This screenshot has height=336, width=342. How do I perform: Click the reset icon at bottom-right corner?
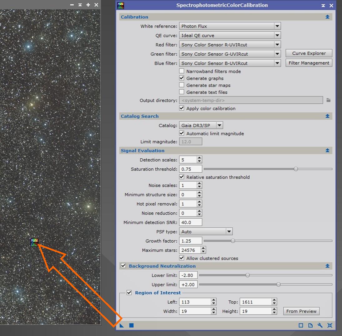coord(330,325)
